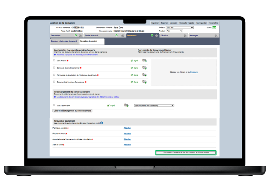
Task: Click the folder icon for CSC French
Action: point(144,61)
